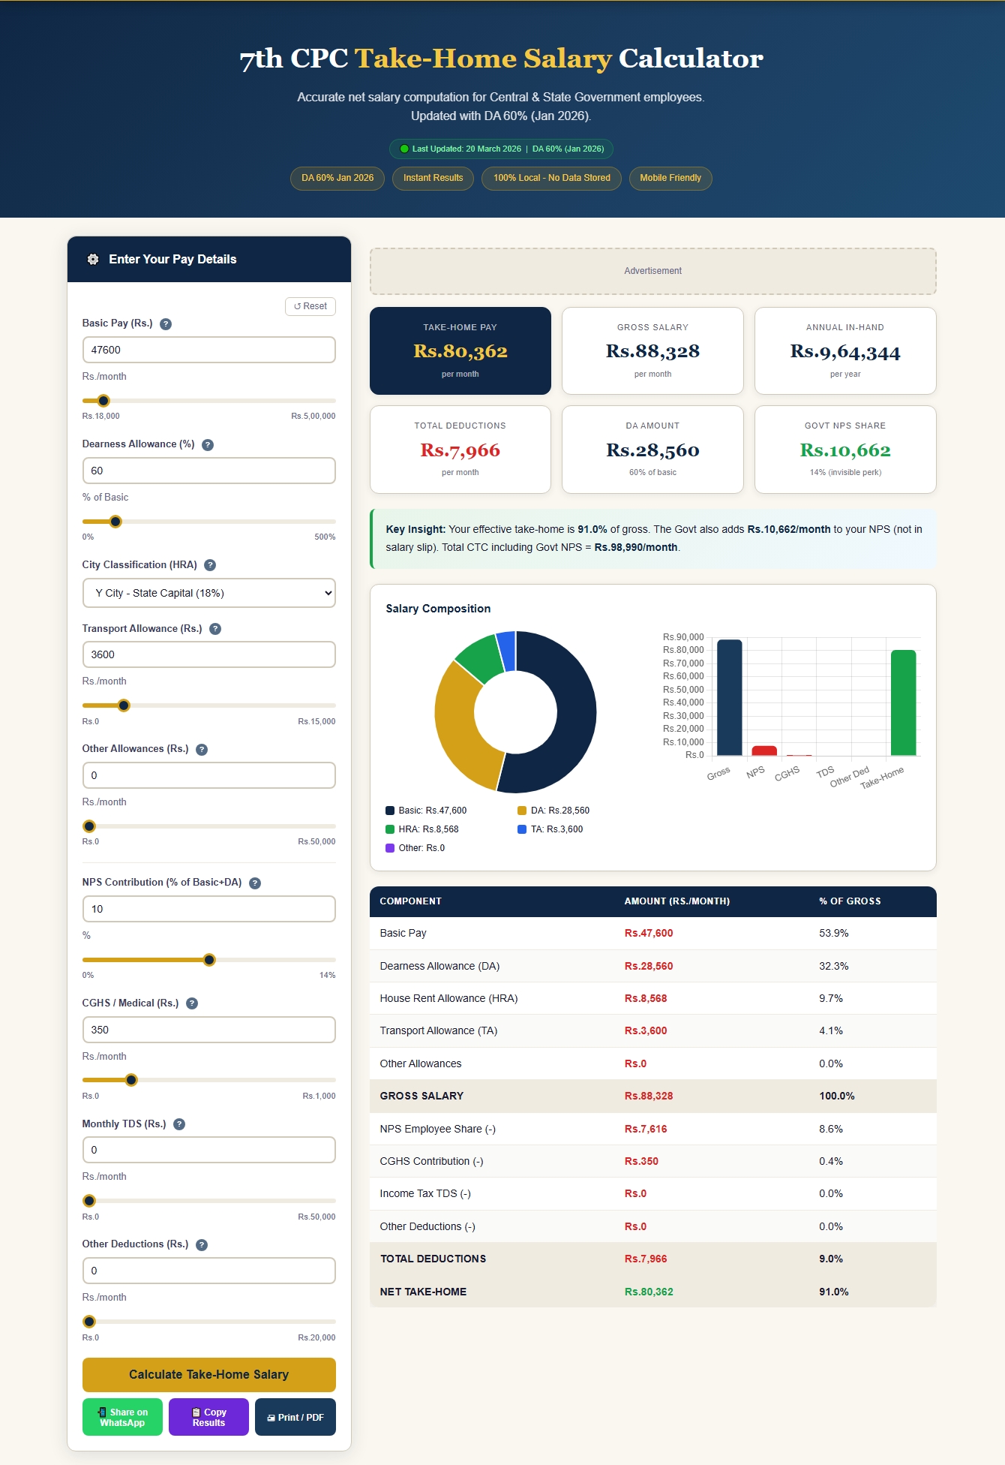Screen dimensions: 1005x1465
Task: Toggle the Basic legend item in chart
Action: (x=426, y=811)
